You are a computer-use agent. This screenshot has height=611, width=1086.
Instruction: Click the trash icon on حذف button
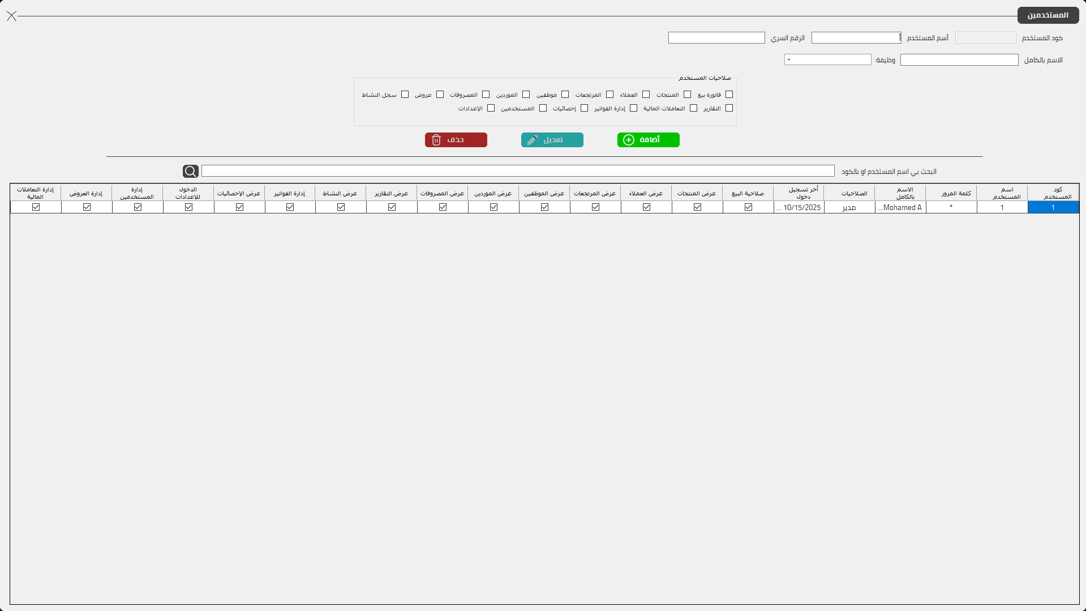(x=436, y=140)
